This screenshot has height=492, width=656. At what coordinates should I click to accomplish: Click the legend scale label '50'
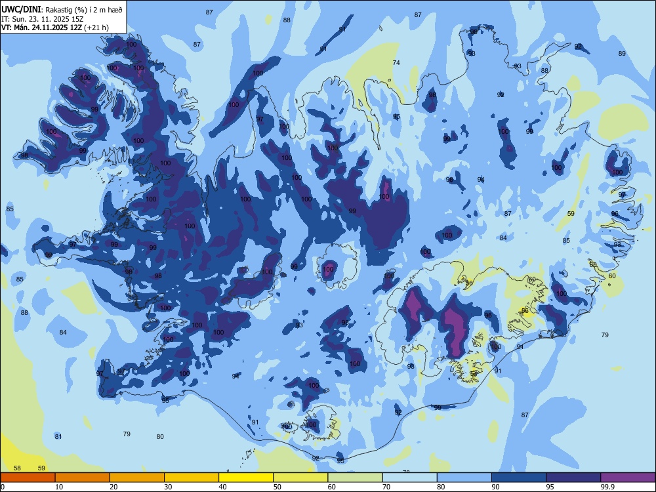(277, 487)
